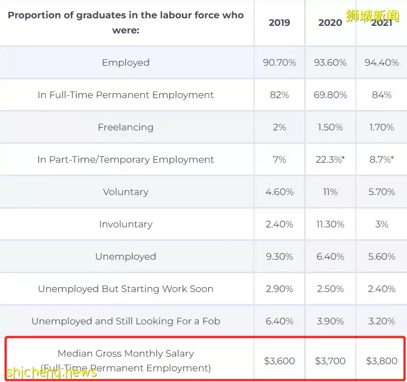Click the 2019 column header

(x=279, y=23)
